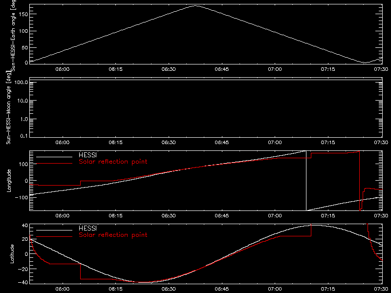Select red legend line sample in Longitude panel
The image size is (391, 293).
(x=54, y=164)
